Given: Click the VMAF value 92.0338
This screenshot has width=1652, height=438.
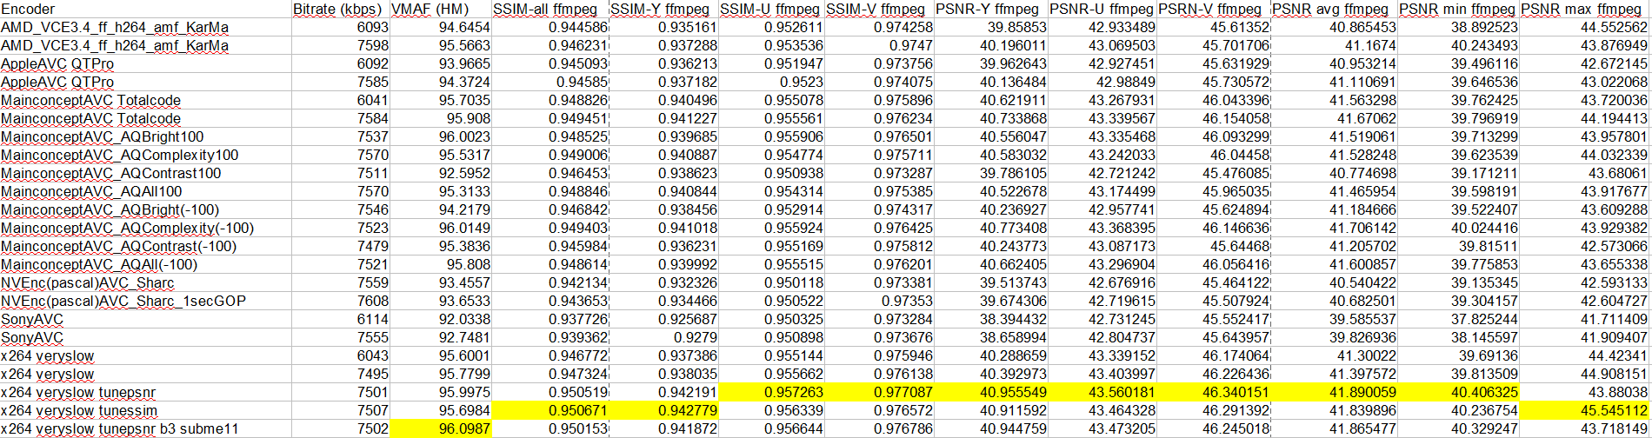Looking at the screenshot, I should point(440,319).
